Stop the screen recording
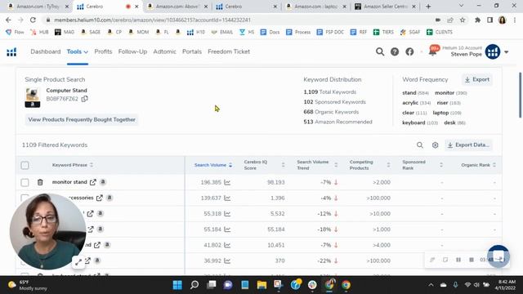This screenshot has width=523, height=294. [x=472, y=260]
